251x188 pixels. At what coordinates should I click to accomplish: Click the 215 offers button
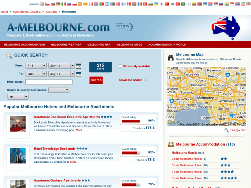(x=100, y=67)
